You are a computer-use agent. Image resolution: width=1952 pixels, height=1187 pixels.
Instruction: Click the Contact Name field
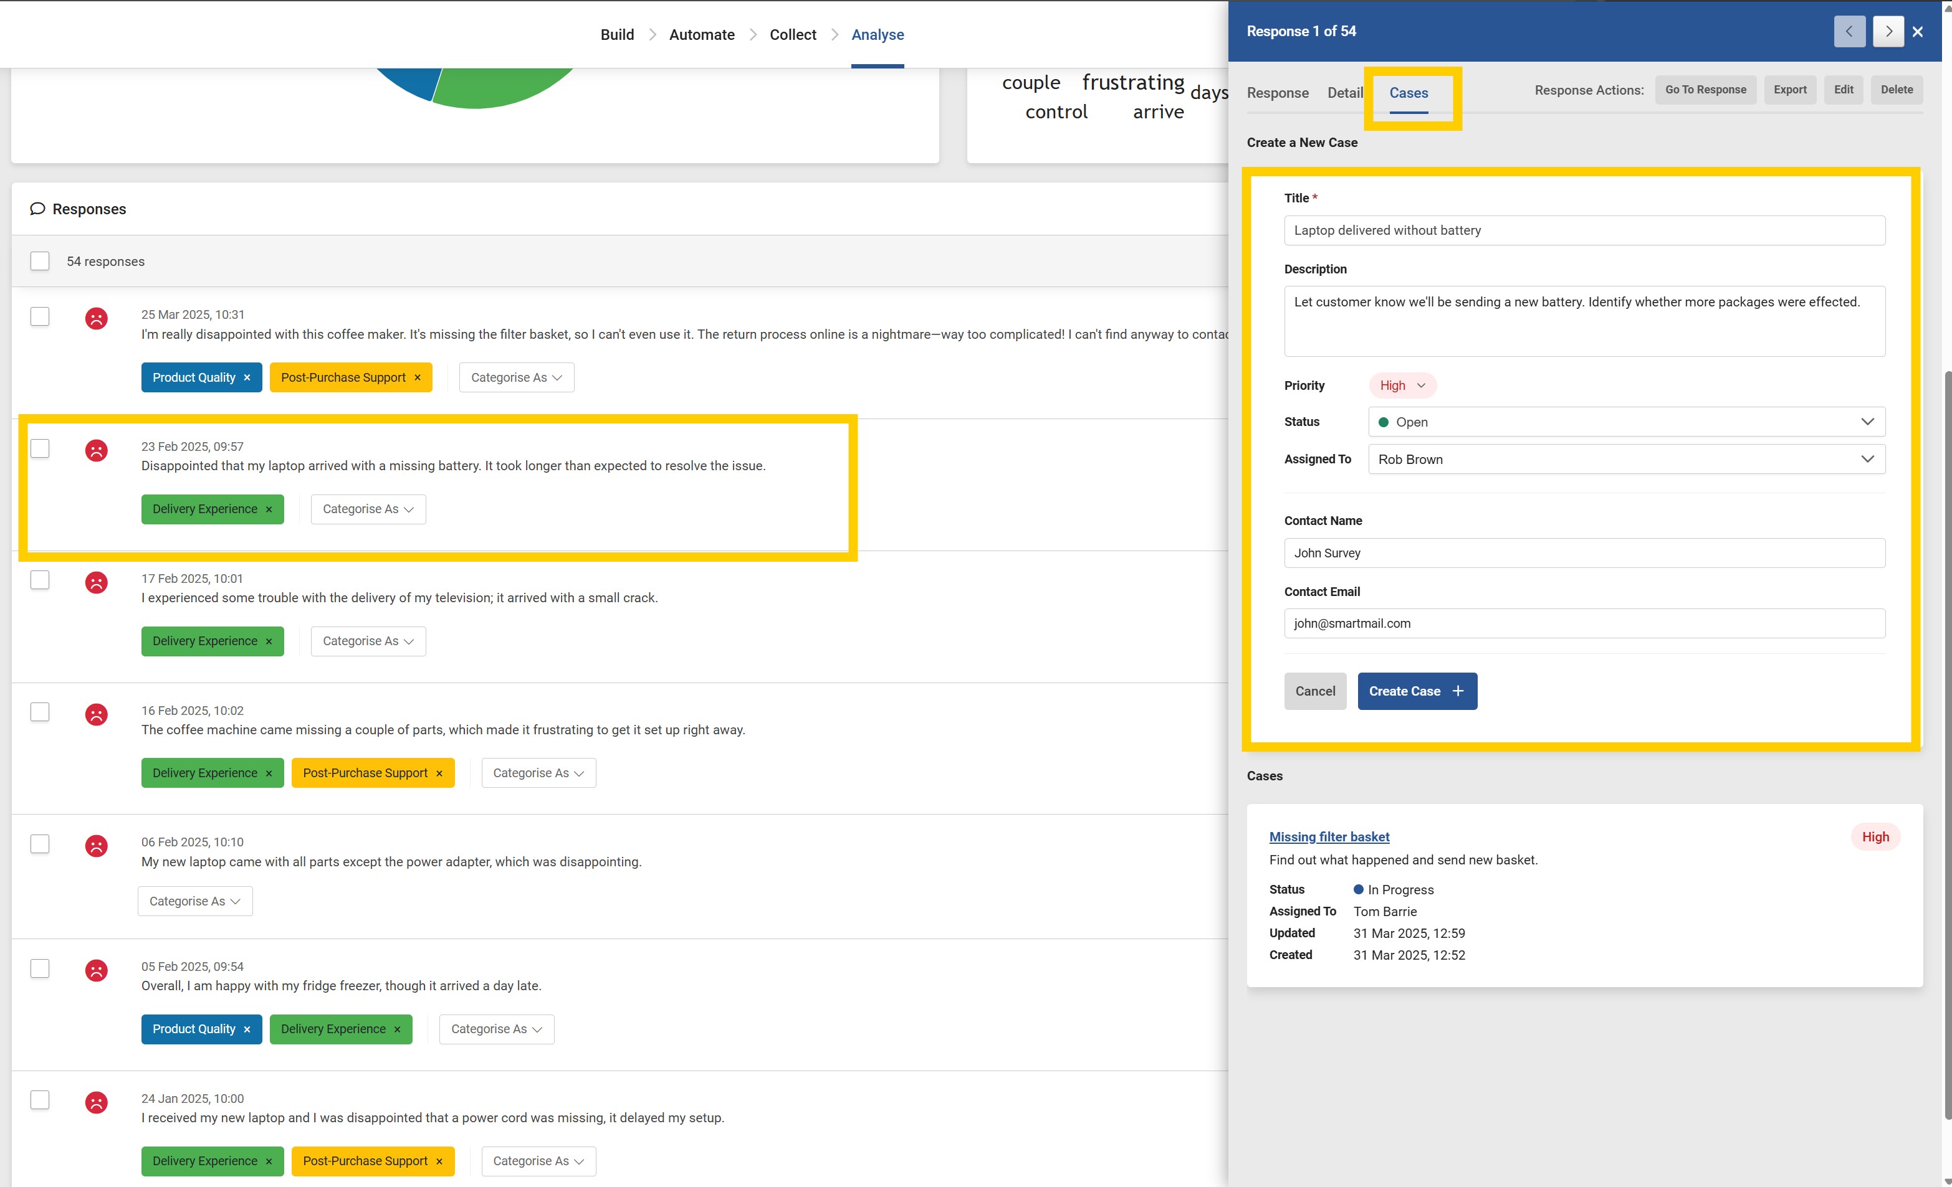pos(1584,553)
